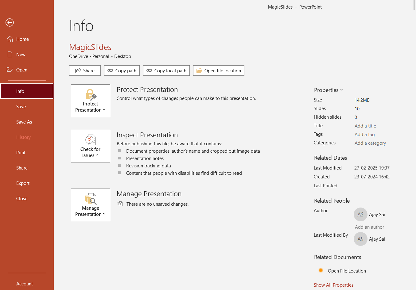Open the Export page
Viewport: 416px width, 290px height.
coord(27,183)
